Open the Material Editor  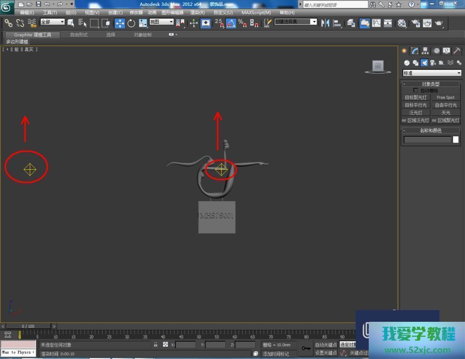[x=402, y=23]
